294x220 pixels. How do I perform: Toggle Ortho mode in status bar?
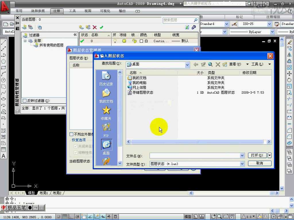click(x=71, y=217)
